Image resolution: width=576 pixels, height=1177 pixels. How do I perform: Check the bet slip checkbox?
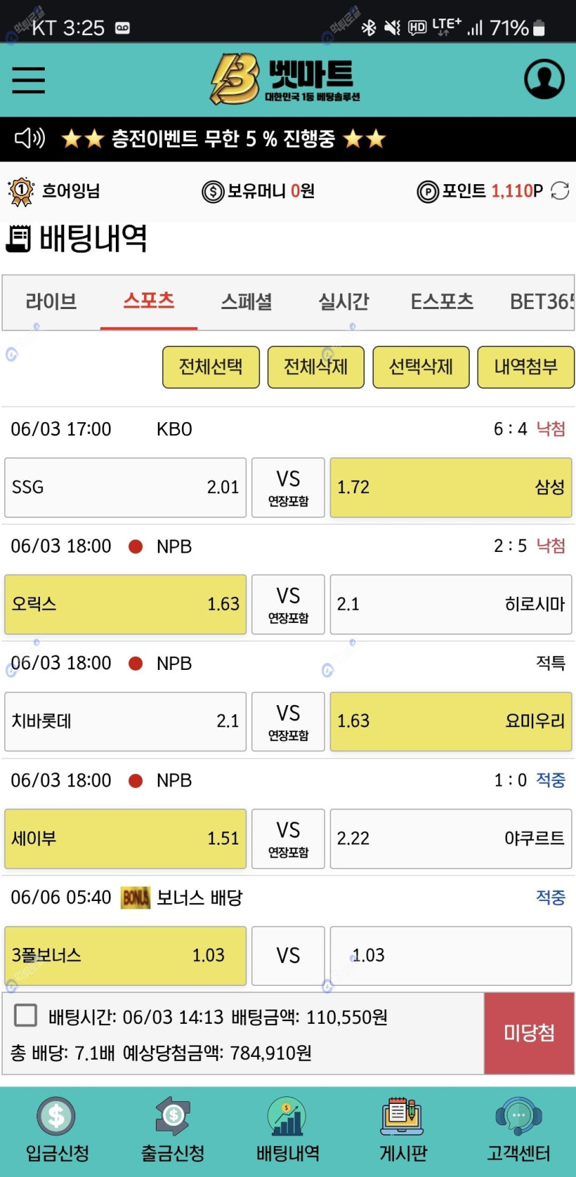point(26,1016)
